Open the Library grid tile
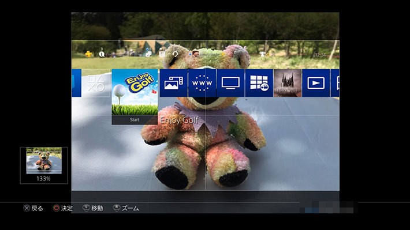The height and width of the screenshot is (230, 410). pos(259,83)
